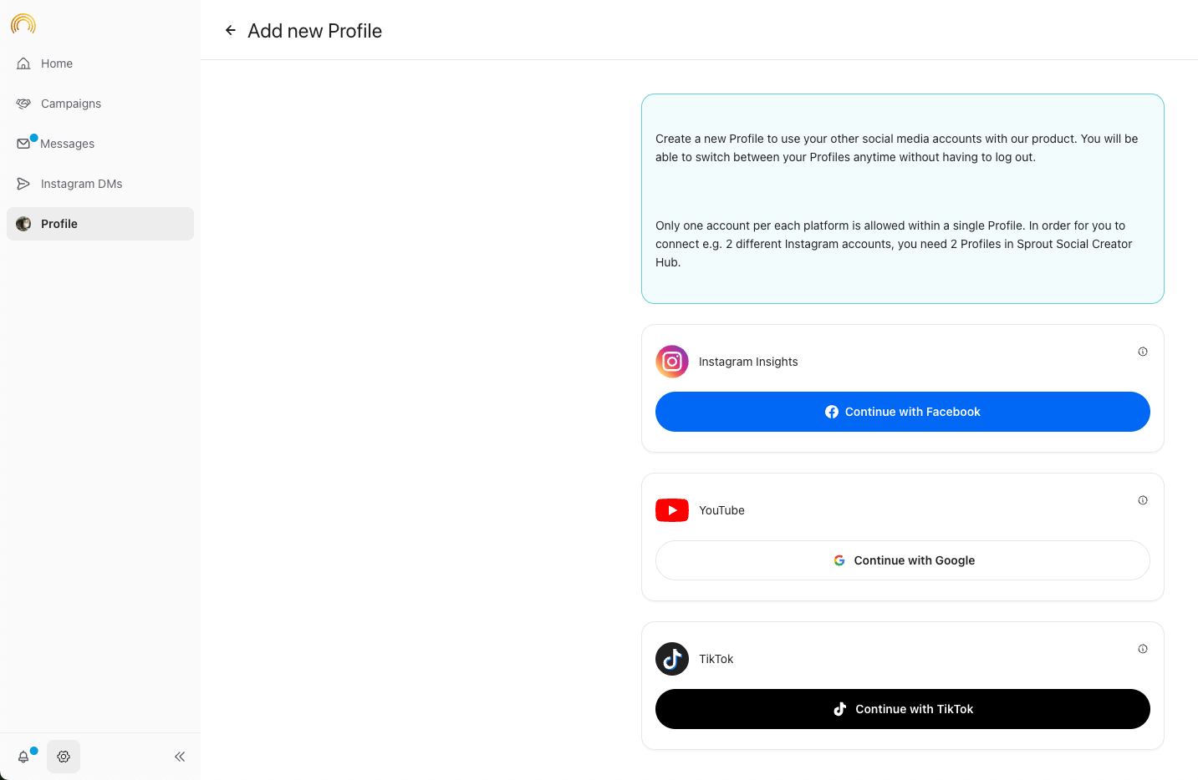
Task: Click the YouTube logo icon
Action: 672,510
